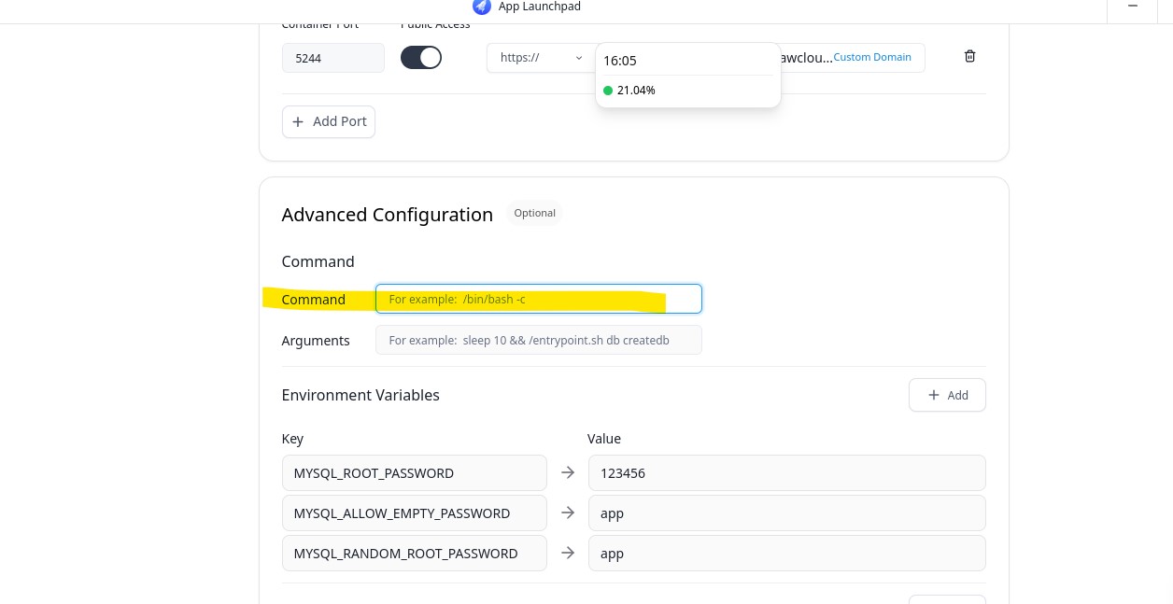The width and height of the screenshot is (1173, 604).
Task: Click the App Launchpad rocket icon
Action: [482, 7]
